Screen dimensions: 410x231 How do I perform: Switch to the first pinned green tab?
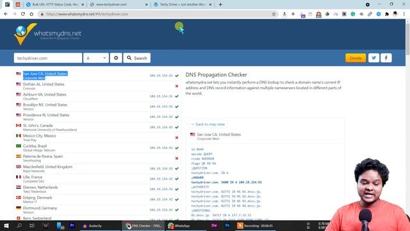7,4
